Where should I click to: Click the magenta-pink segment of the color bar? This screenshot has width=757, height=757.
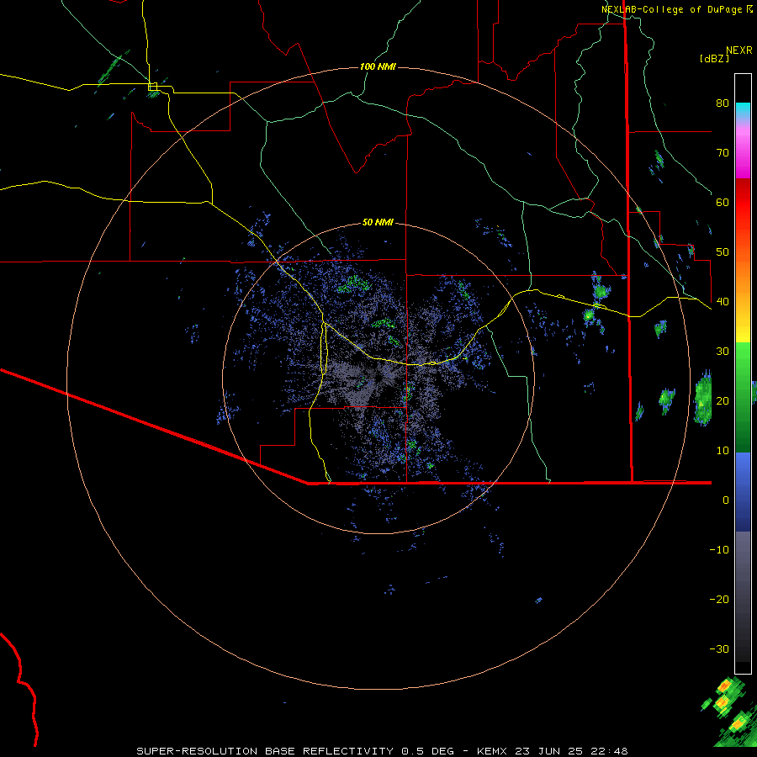pyautogui.click(x=743, y=152)
